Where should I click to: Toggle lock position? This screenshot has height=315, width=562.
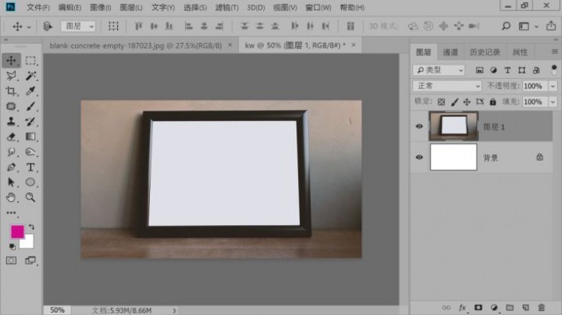pyautogui.click(x=466, y=102)
